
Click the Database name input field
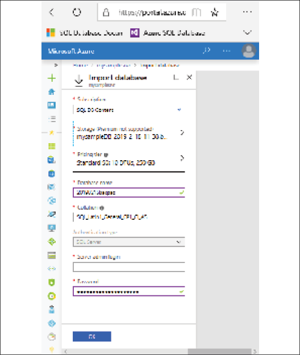point(128,193)
